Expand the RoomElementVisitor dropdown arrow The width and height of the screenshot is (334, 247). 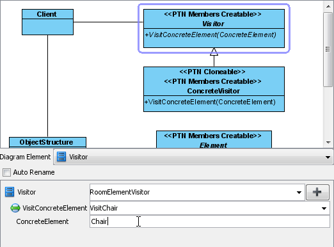pos(299,193)
